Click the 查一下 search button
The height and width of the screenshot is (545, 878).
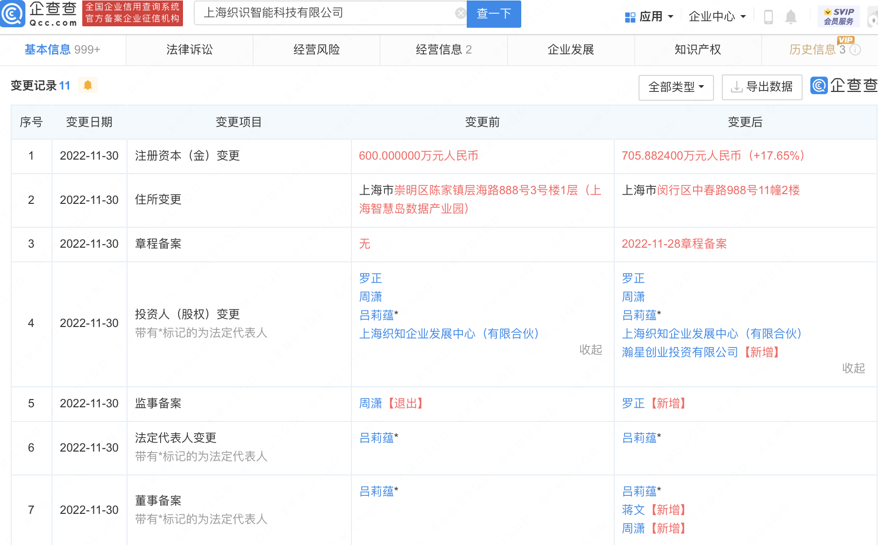pyautogui.click(x=494, y=14)
